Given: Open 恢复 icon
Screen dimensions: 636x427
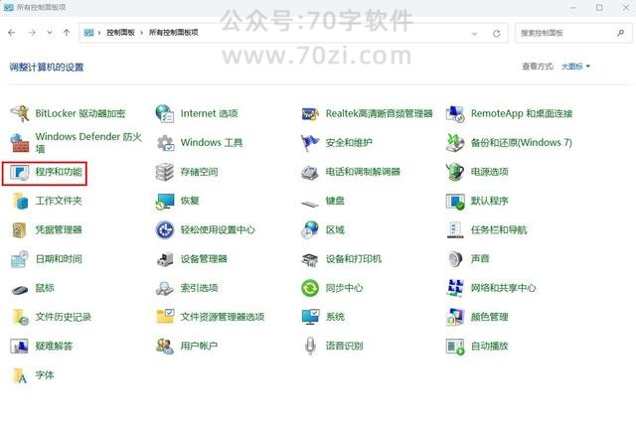Looking at the screenshot, I should click(165, 202).
